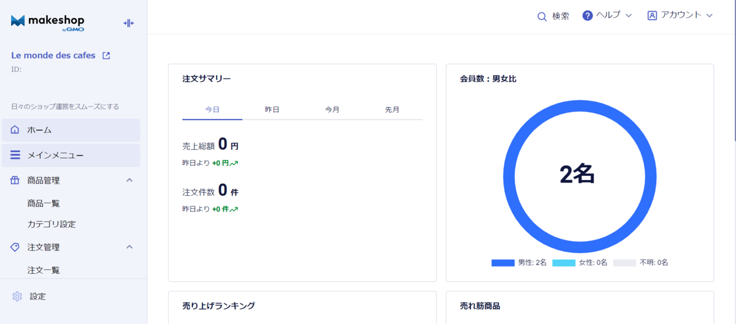This screenshot has height=324, width=736.
Task: Click the makeshop logo
Action: point(47,23)
